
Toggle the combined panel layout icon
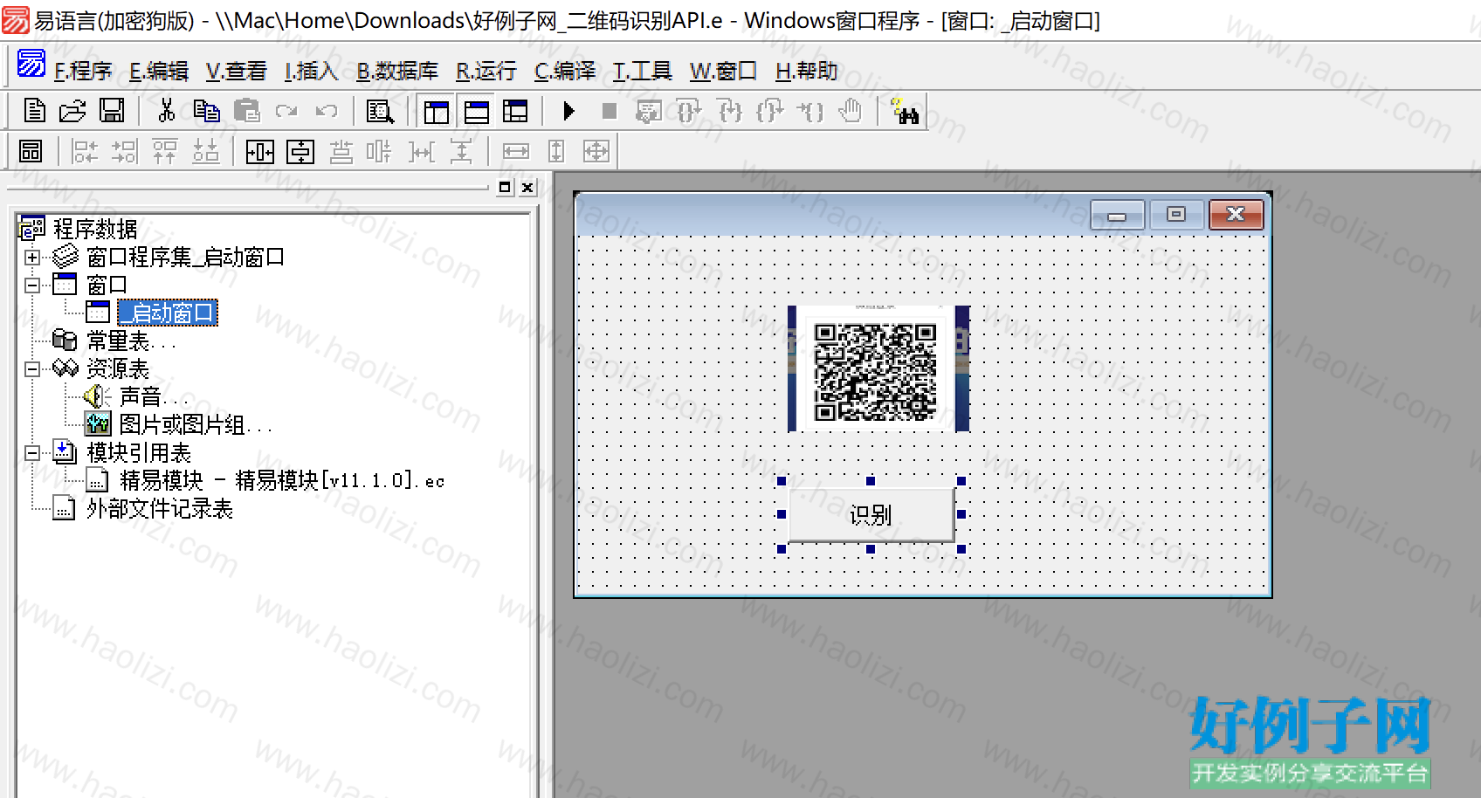pos(515,111)
